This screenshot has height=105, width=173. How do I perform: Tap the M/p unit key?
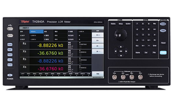(155, 24)
